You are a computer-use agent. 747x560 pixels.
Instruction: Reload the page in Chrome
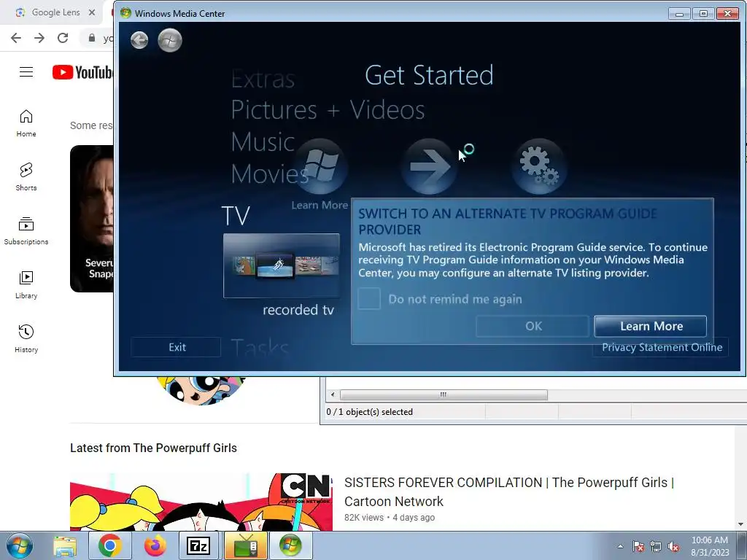[x=63, y=38]
